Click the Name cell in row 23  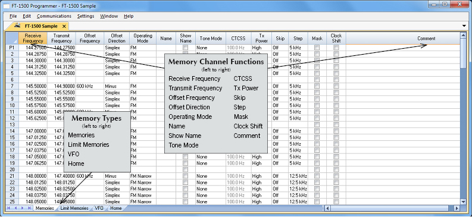pos(166,188)
